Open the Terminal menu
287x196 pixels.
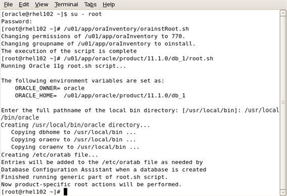(x=66, y=5)
